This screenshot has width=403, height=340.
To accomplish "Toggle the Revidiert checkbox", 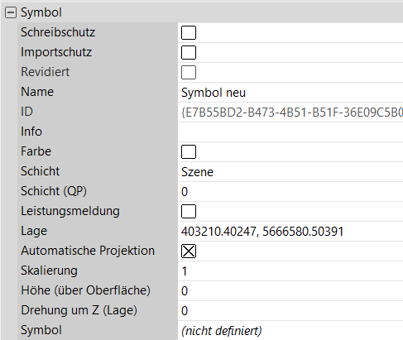I will coord(189,73).
